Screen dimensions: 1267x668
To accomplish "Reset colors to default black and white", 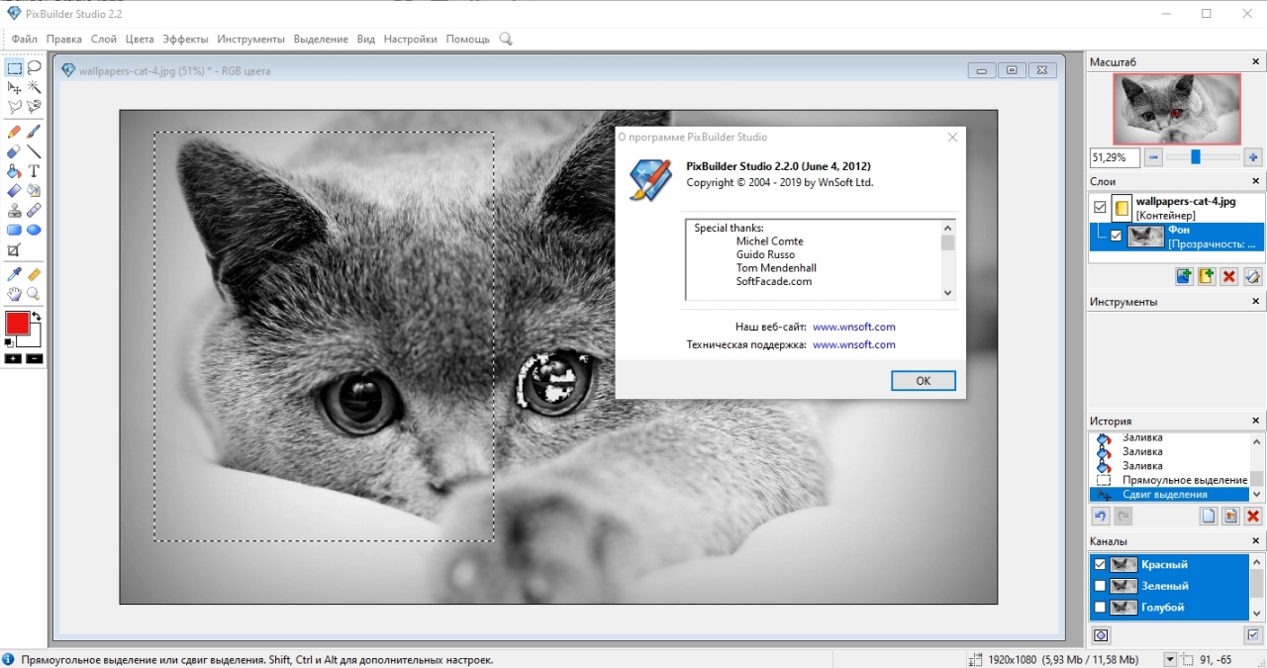I will point(9,342).
